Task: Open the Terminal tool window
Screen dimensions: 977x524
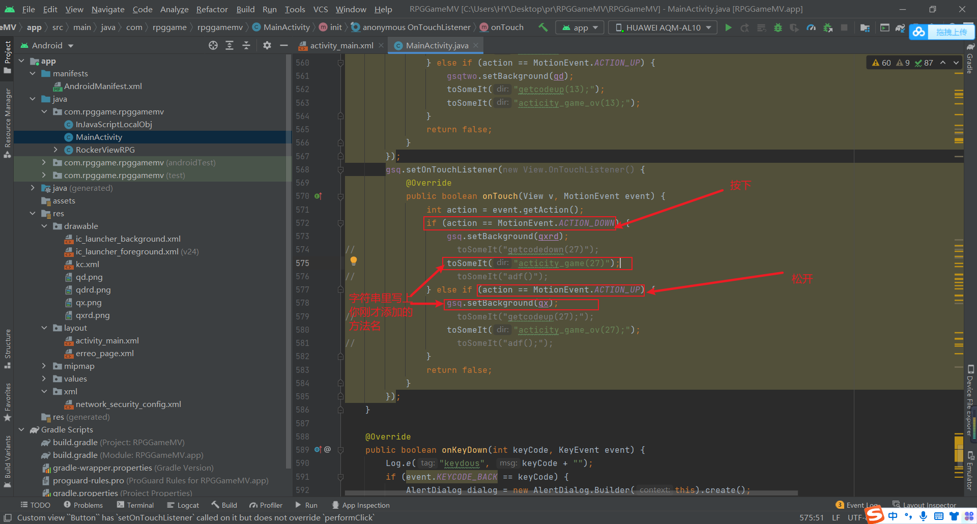Action: pos(135,505)
